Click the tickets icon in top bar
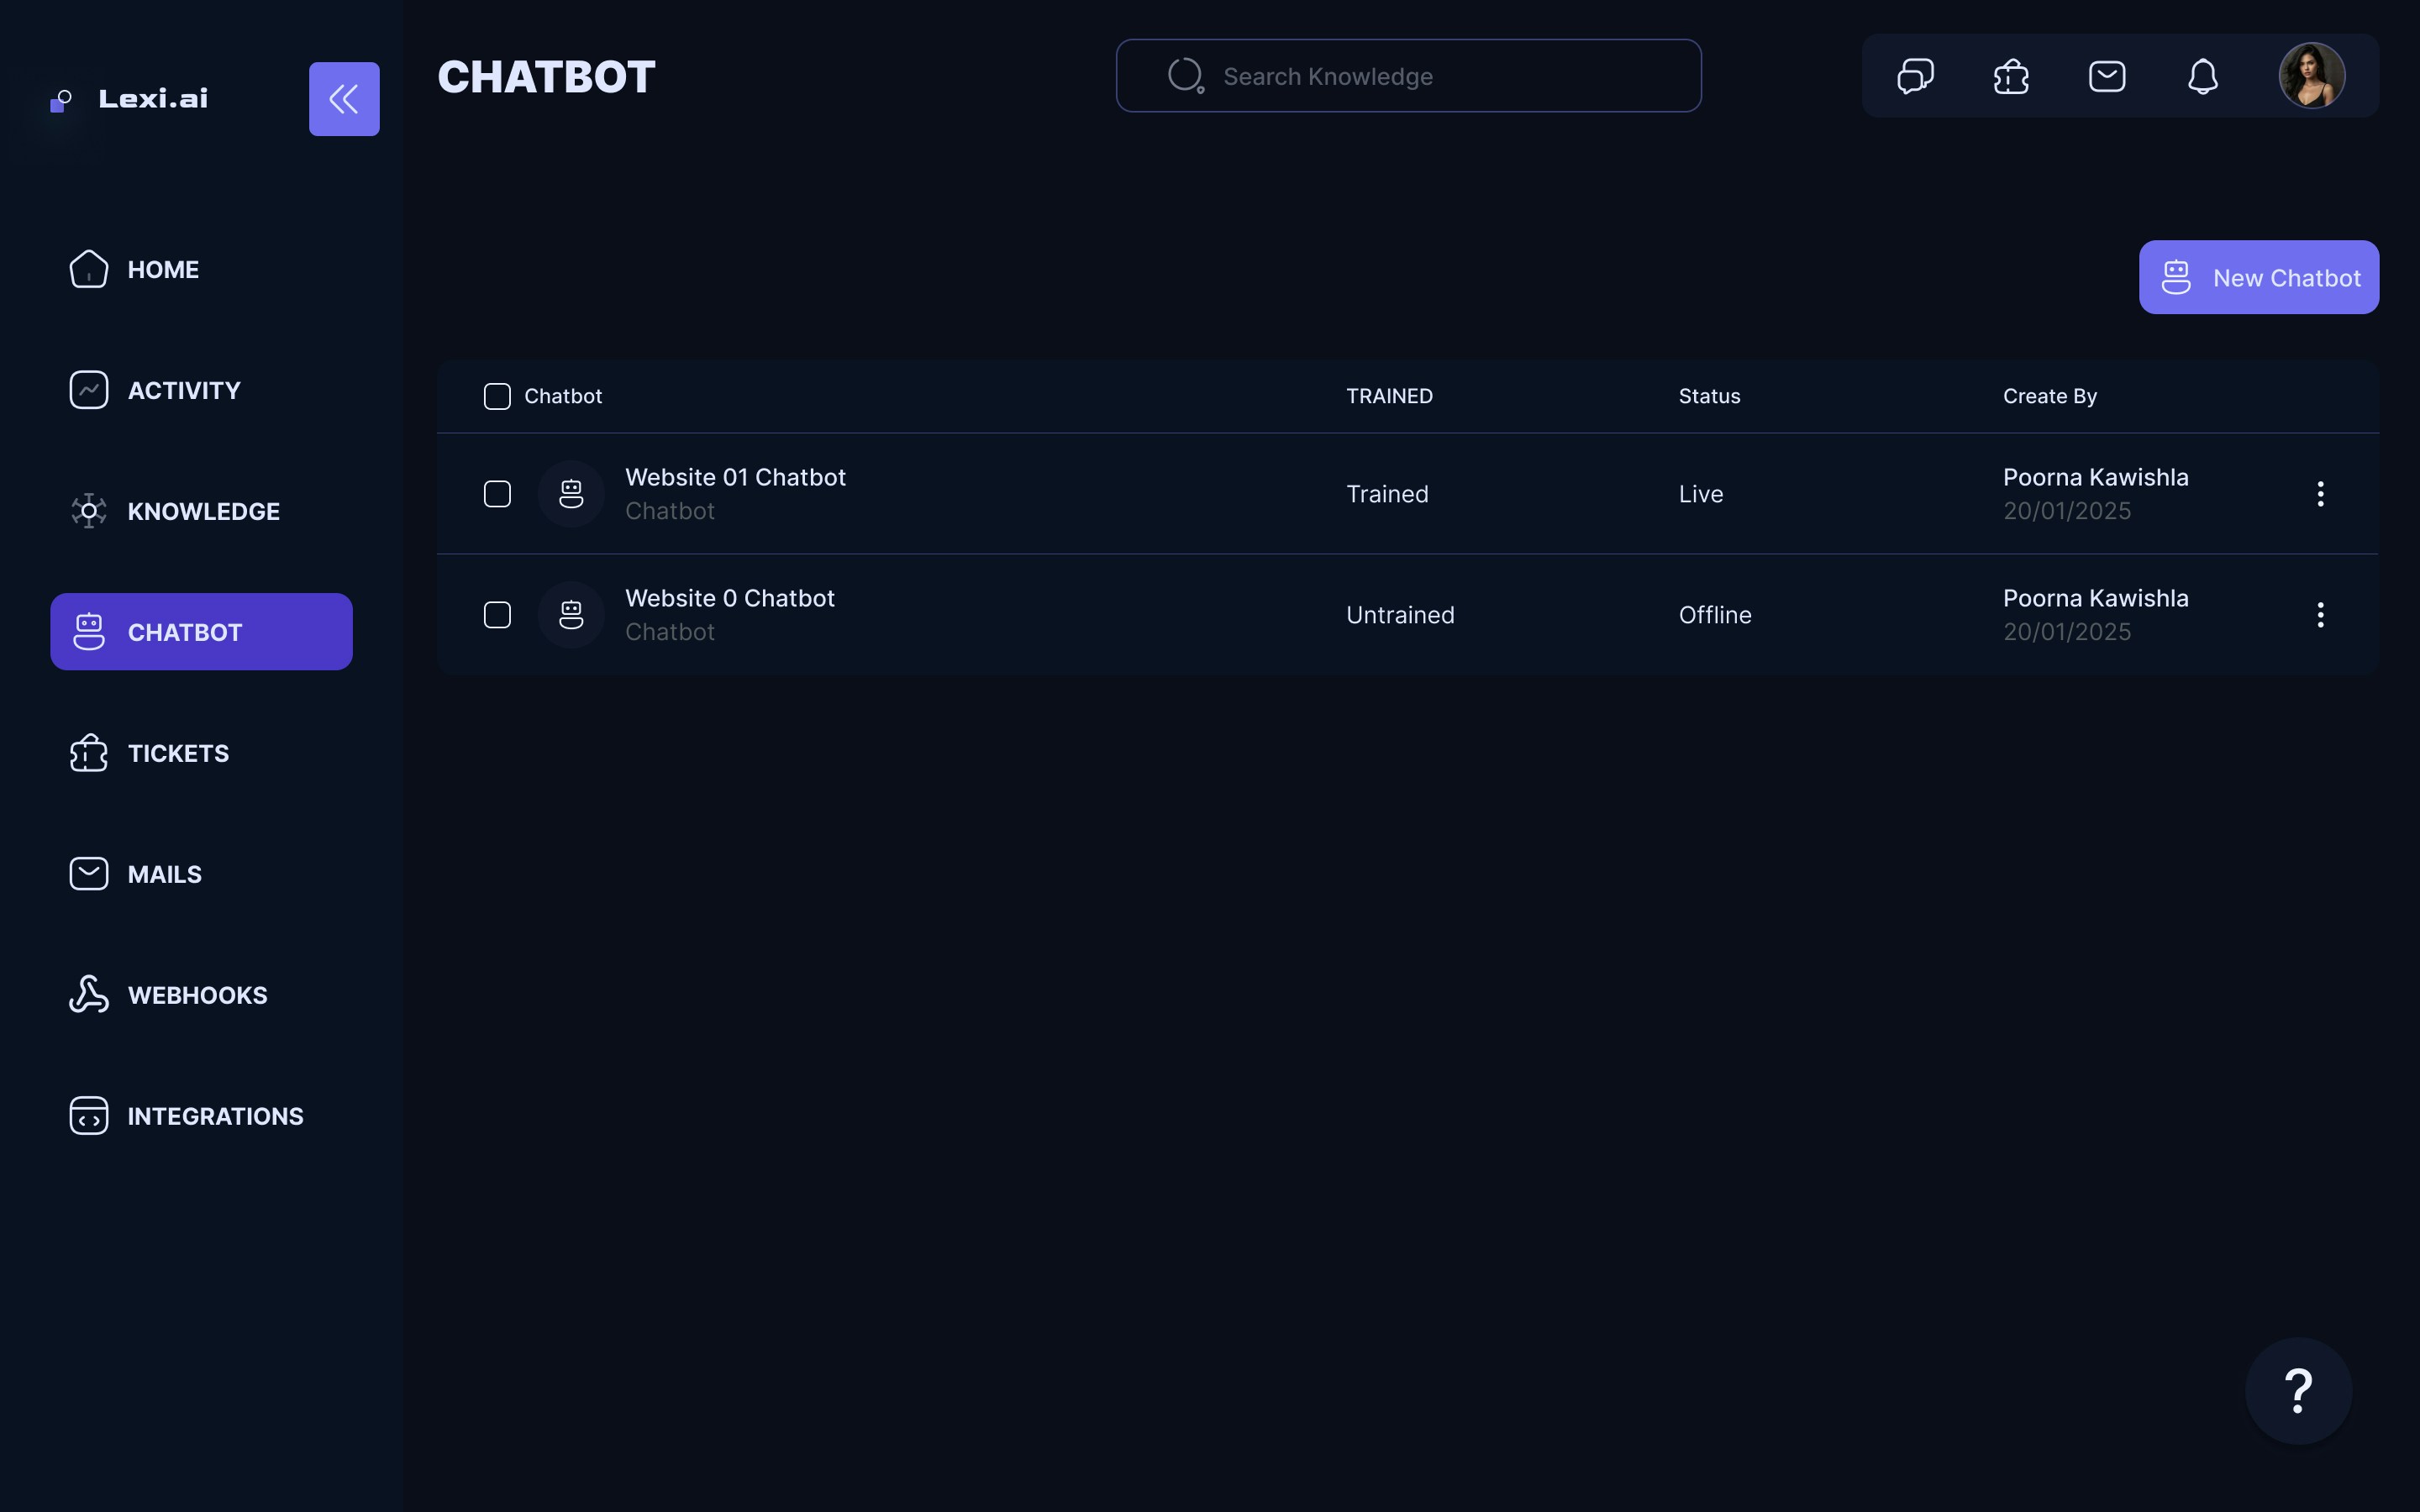The image size is (2420, 1512). click(2011, 76)
